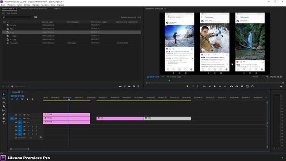Toggle insert sequences as nests
Image resolution: width=286 pixels, height=161 pixels.
coord(12,99)
